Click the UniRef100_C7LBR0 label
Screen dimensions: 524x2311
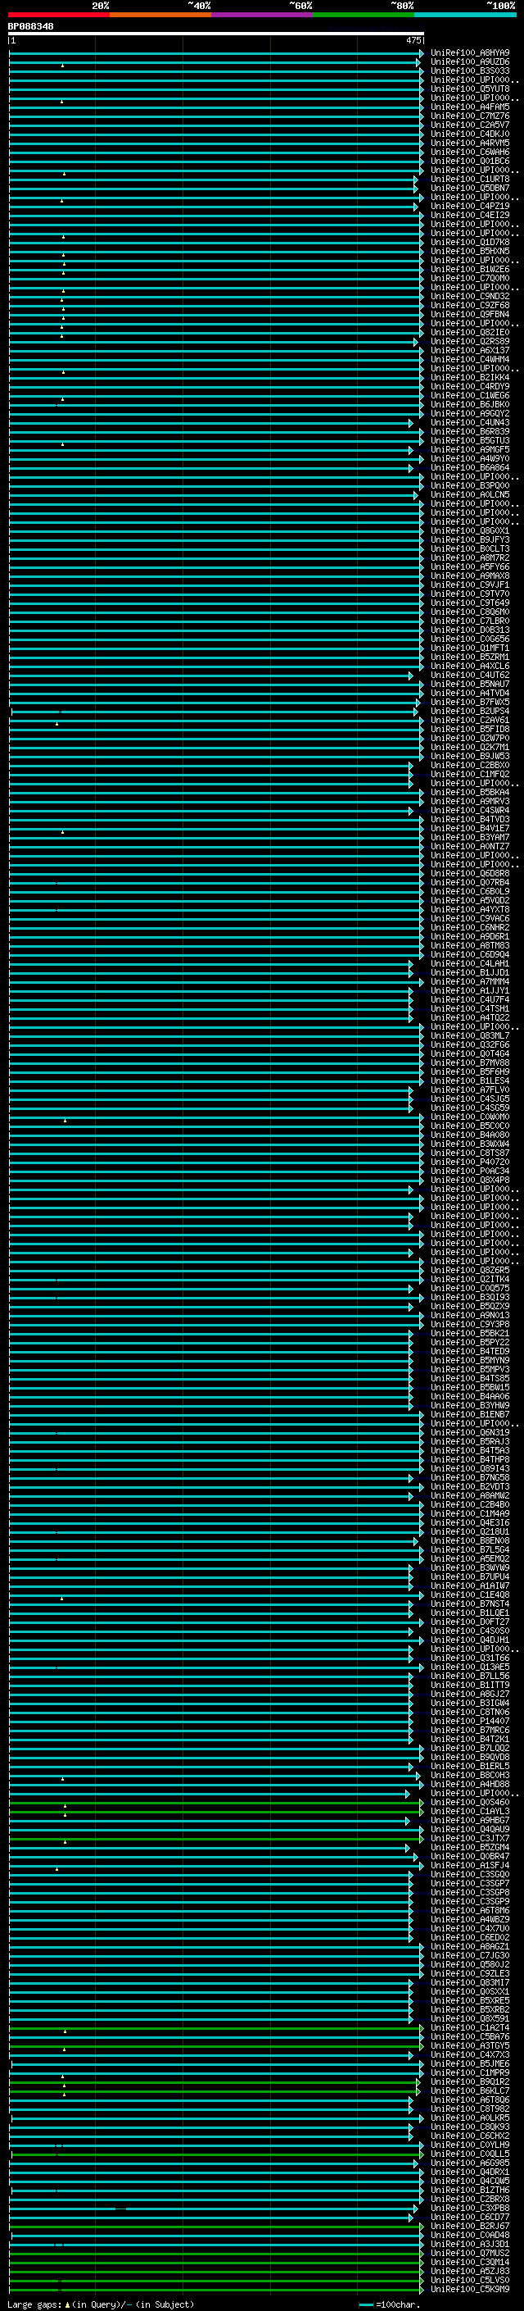[470, 621]
